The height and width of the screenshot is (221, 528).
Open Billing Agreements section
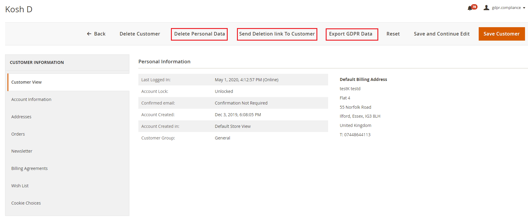tap(29, 168)
